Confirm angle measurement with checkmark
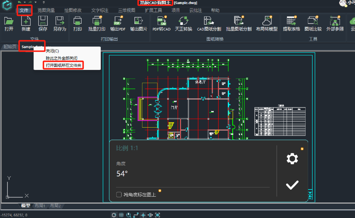 click(x=292, y=185)
